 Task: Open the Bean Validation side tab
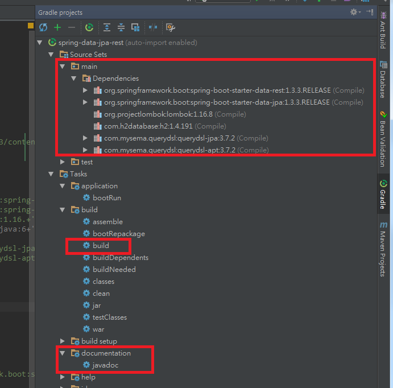click(383, 139)
